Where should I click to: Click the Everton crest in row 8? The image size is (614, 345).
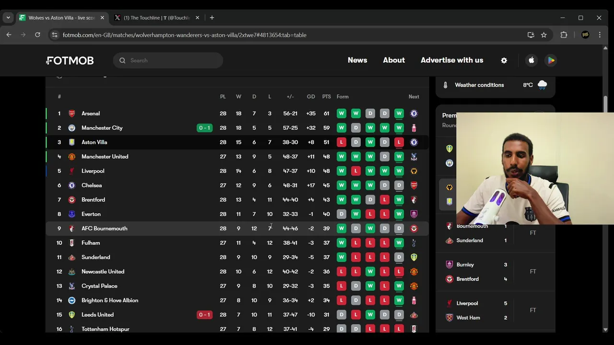(x=71, y=214)
